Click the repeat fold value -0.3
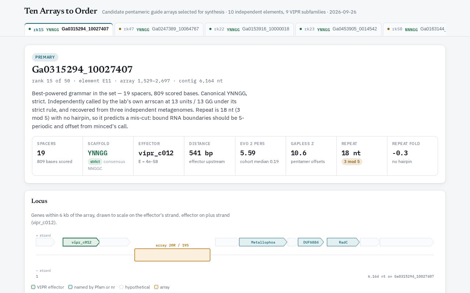 [x=400, y=153]
